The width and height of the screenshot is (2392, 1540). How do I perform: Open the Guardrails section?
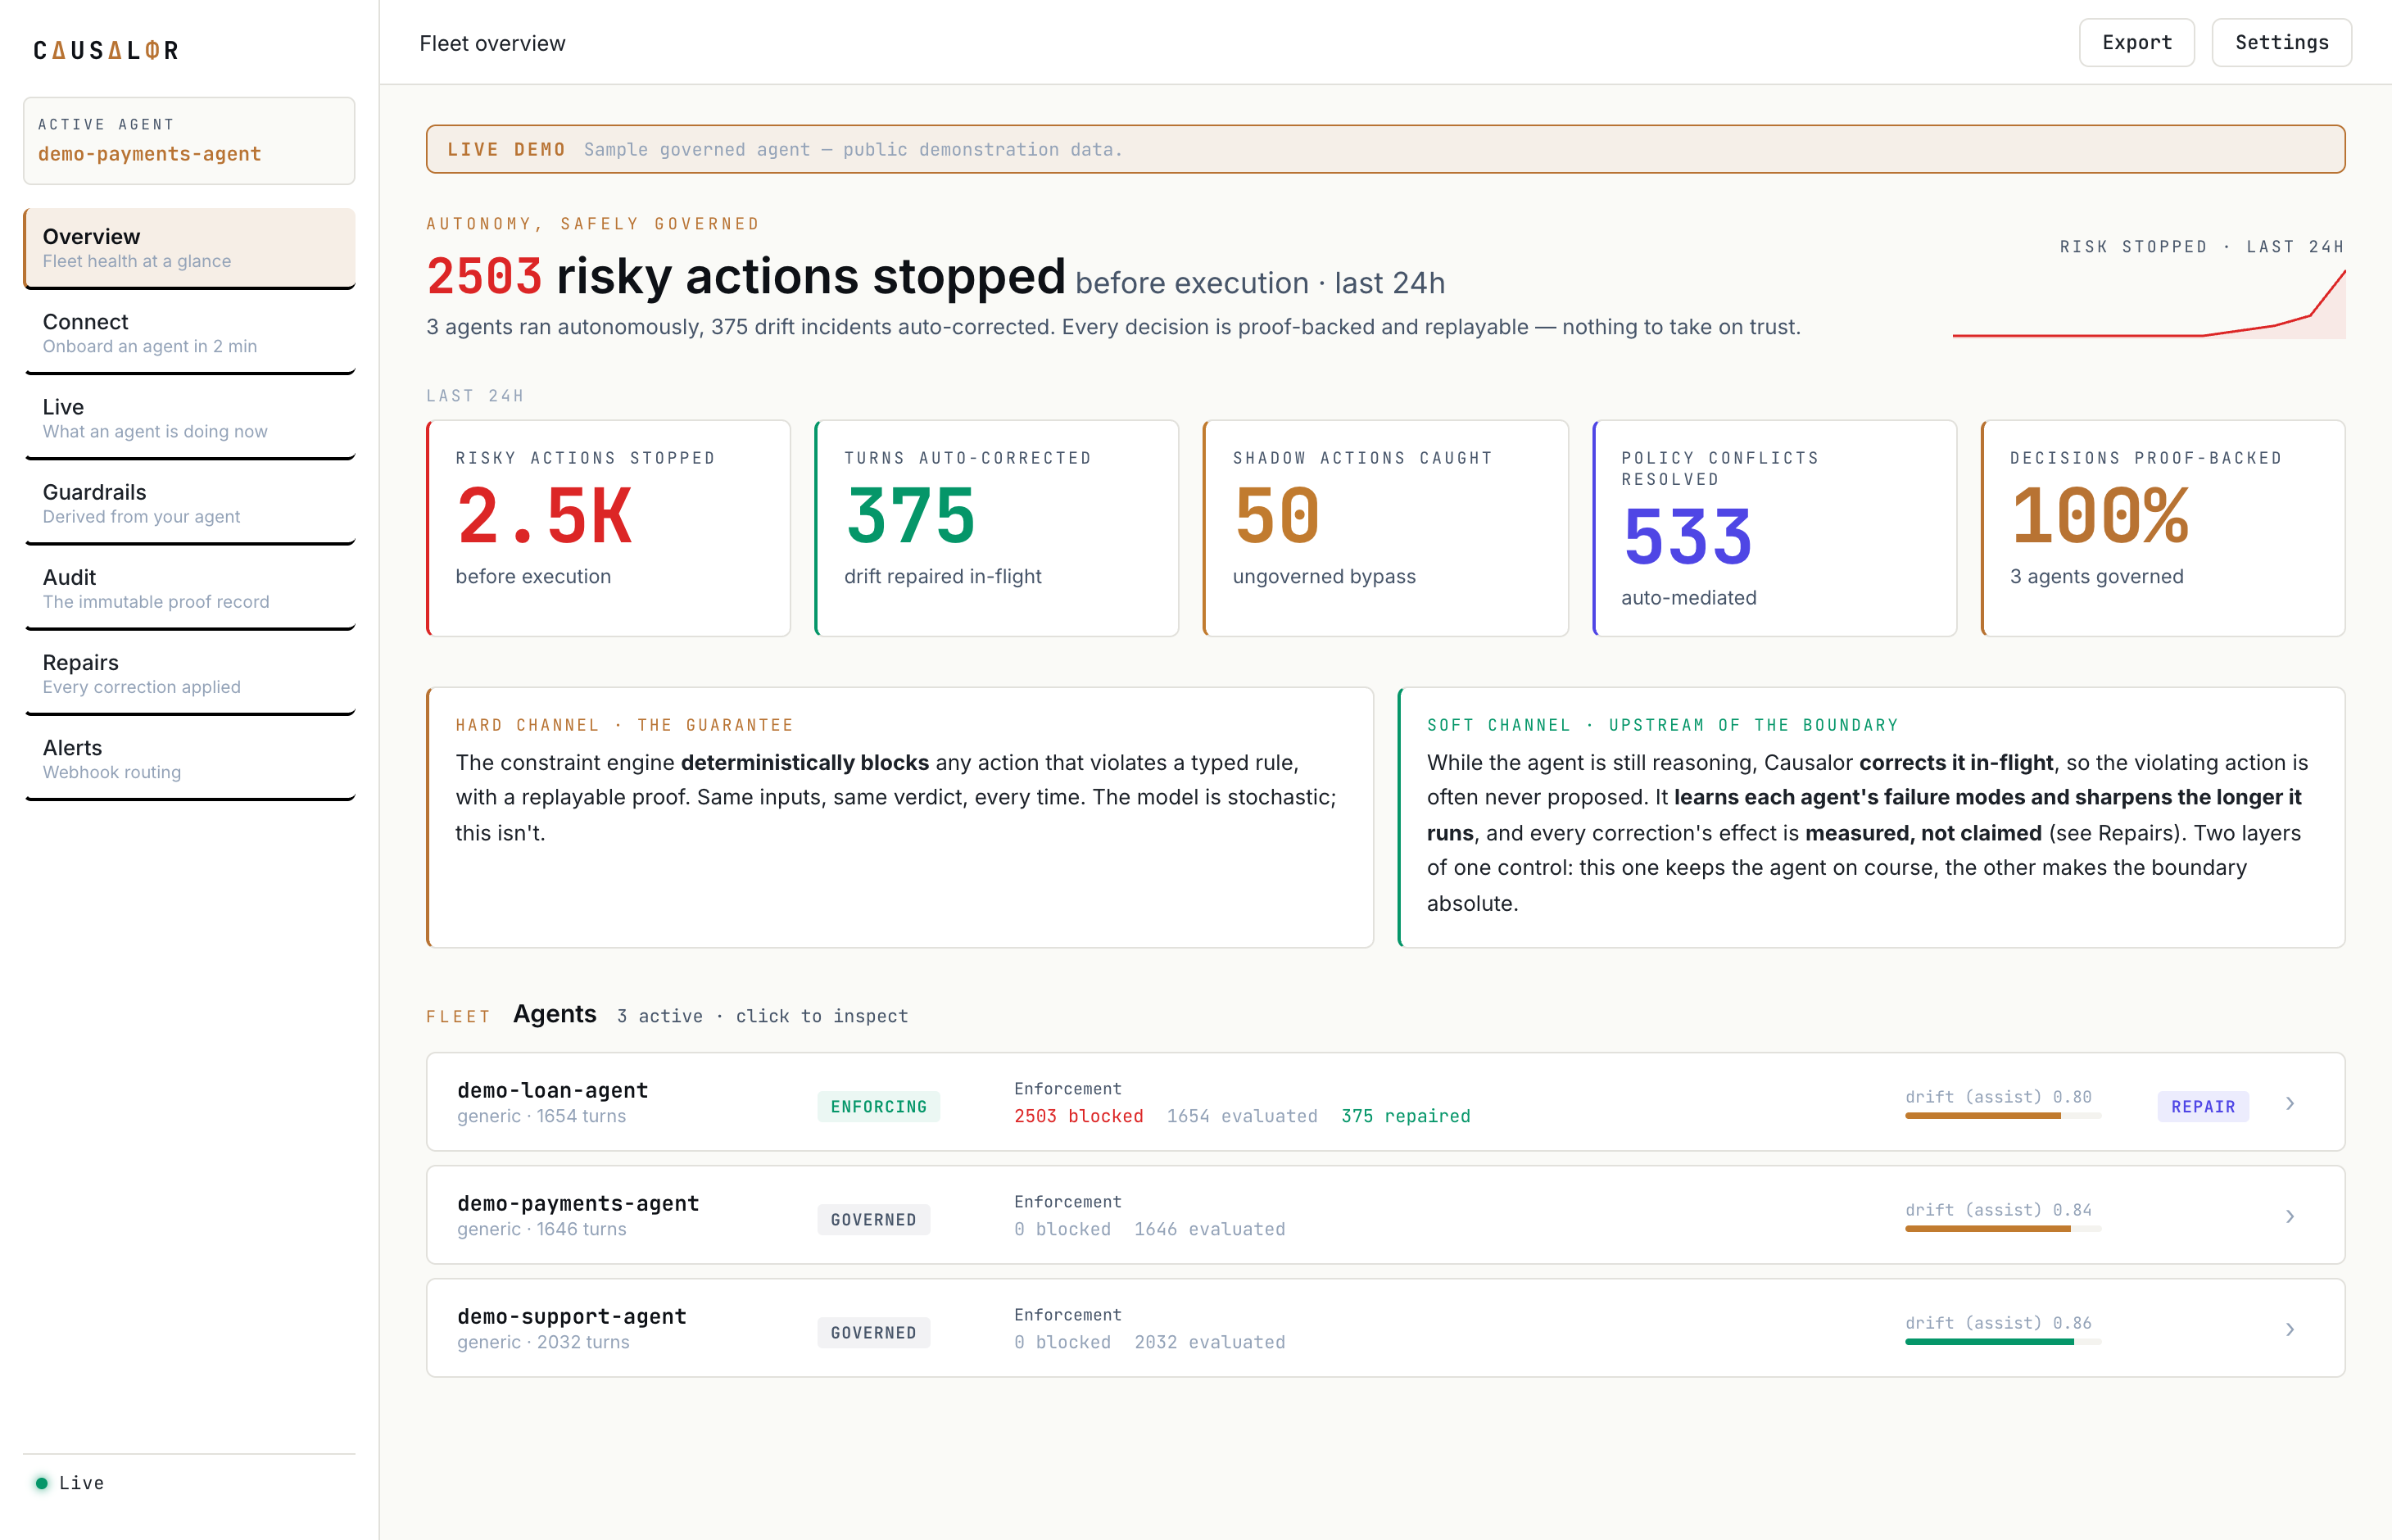[x=189, y=504]
